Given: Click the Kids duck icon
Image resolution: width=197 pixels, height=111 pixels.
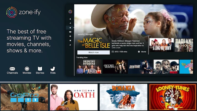Looking at the screenshot, I should click(53, 69).
